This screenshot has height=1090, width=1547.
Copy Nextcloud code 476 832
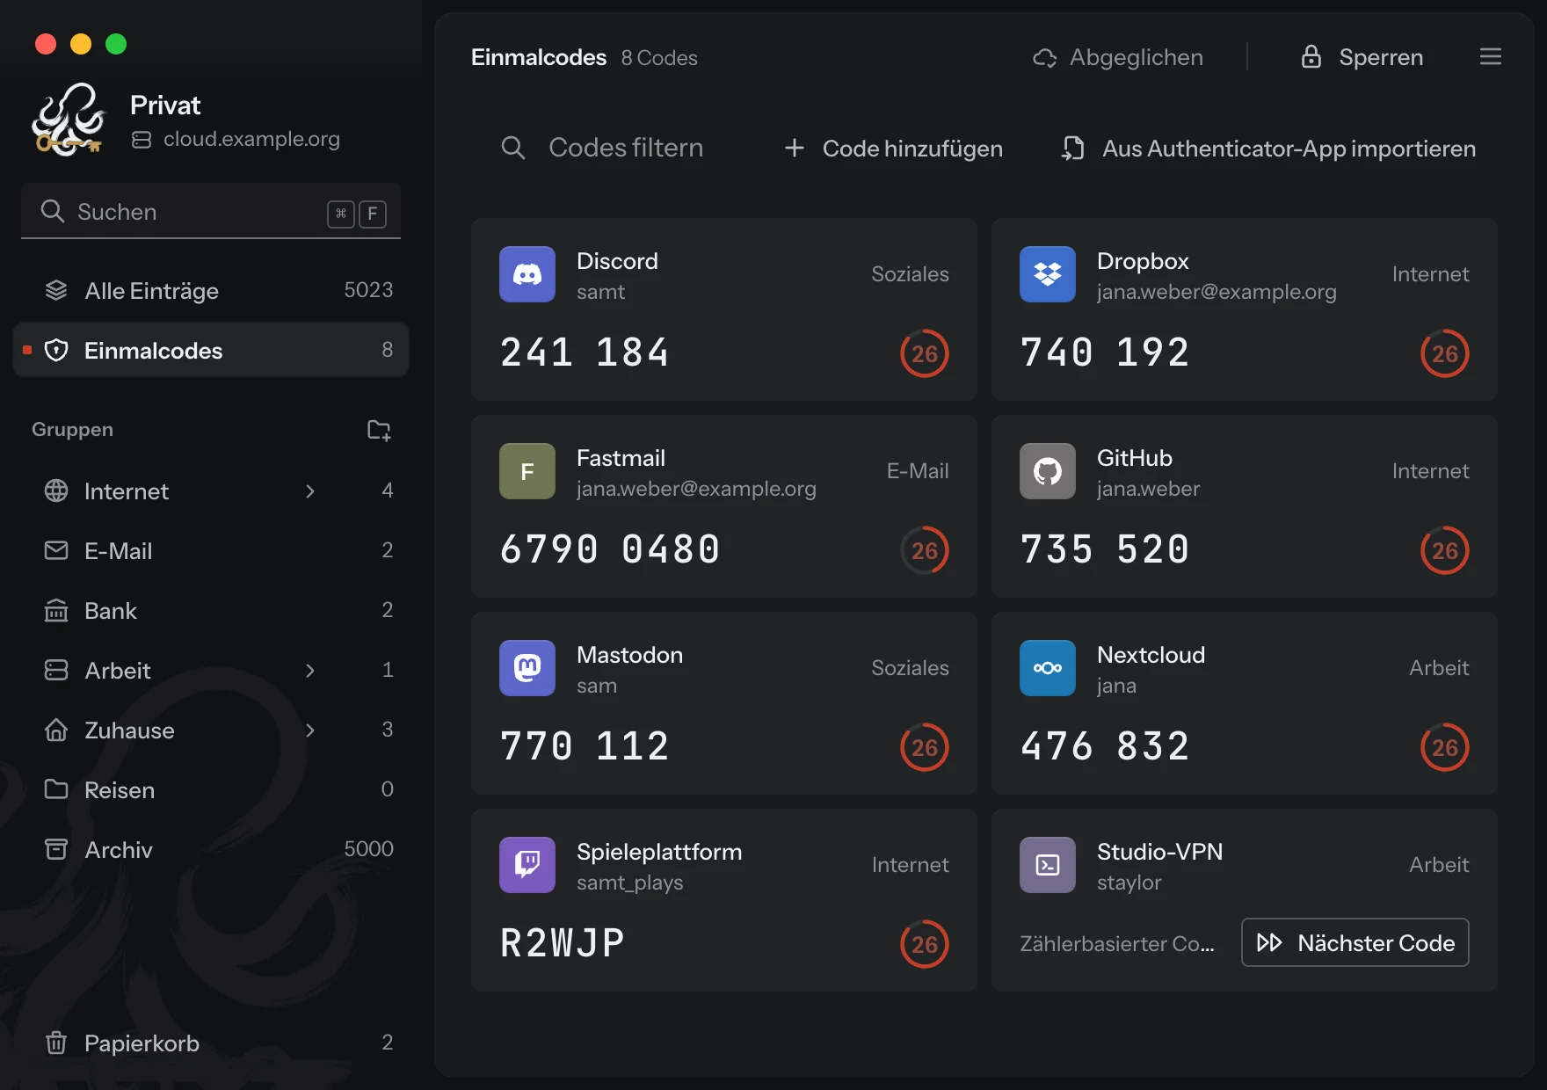point(1105,746)
